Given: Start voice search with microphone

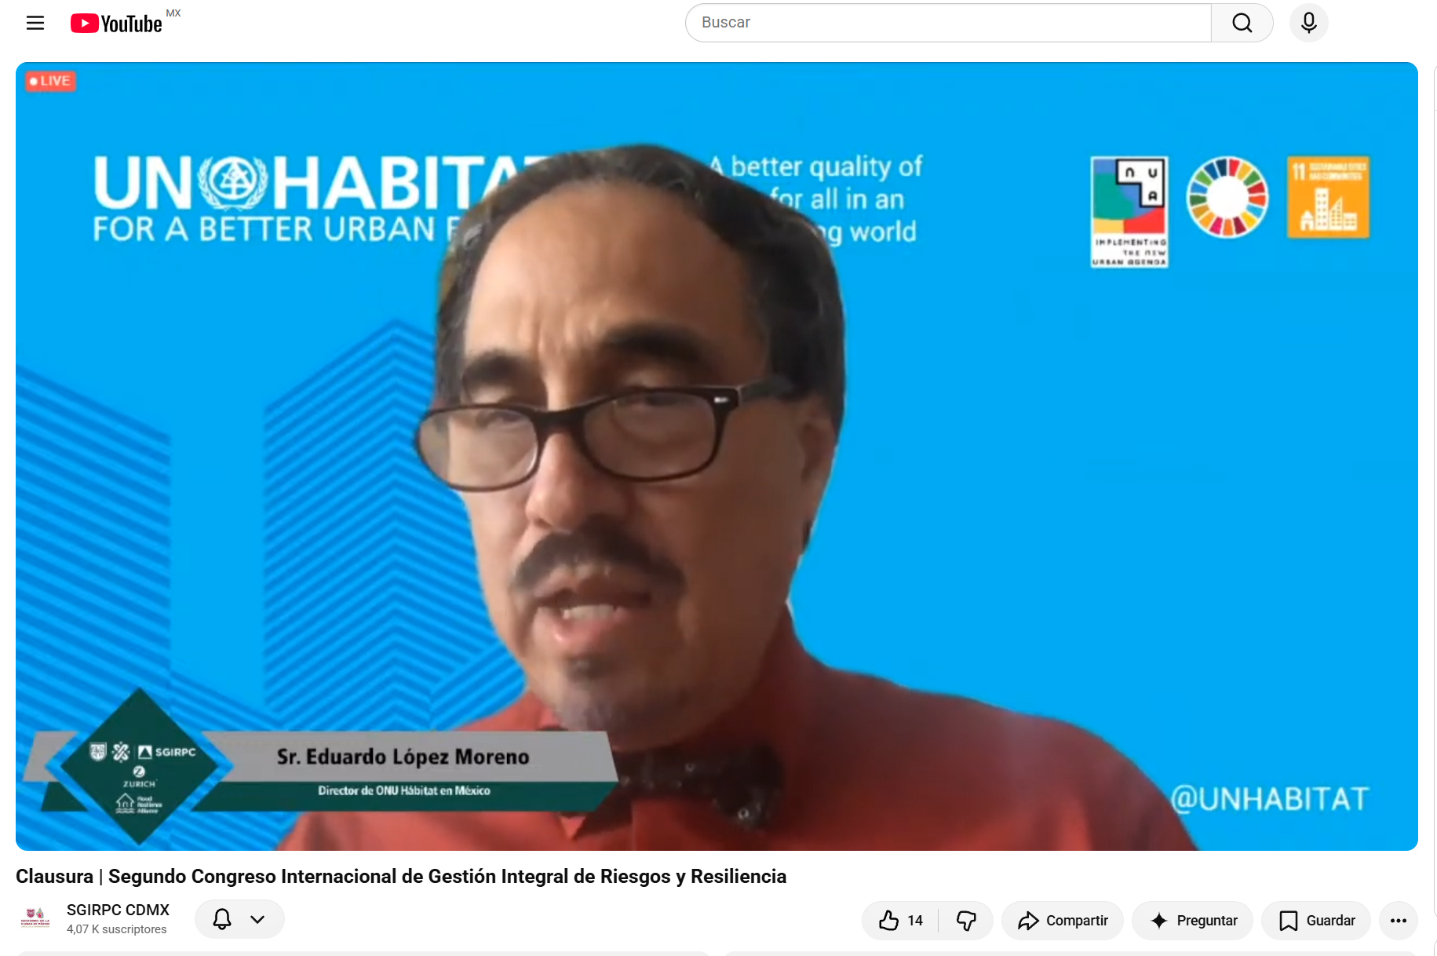Looking at the screenshot, I should 1308,23.
